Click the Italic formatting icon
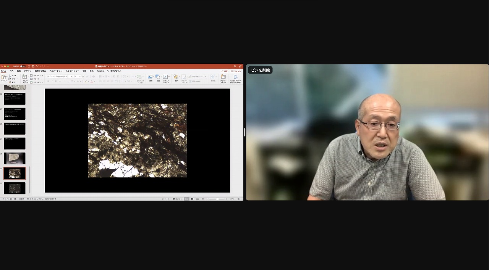This screenshot has width=489, height=270. (52, 81)
